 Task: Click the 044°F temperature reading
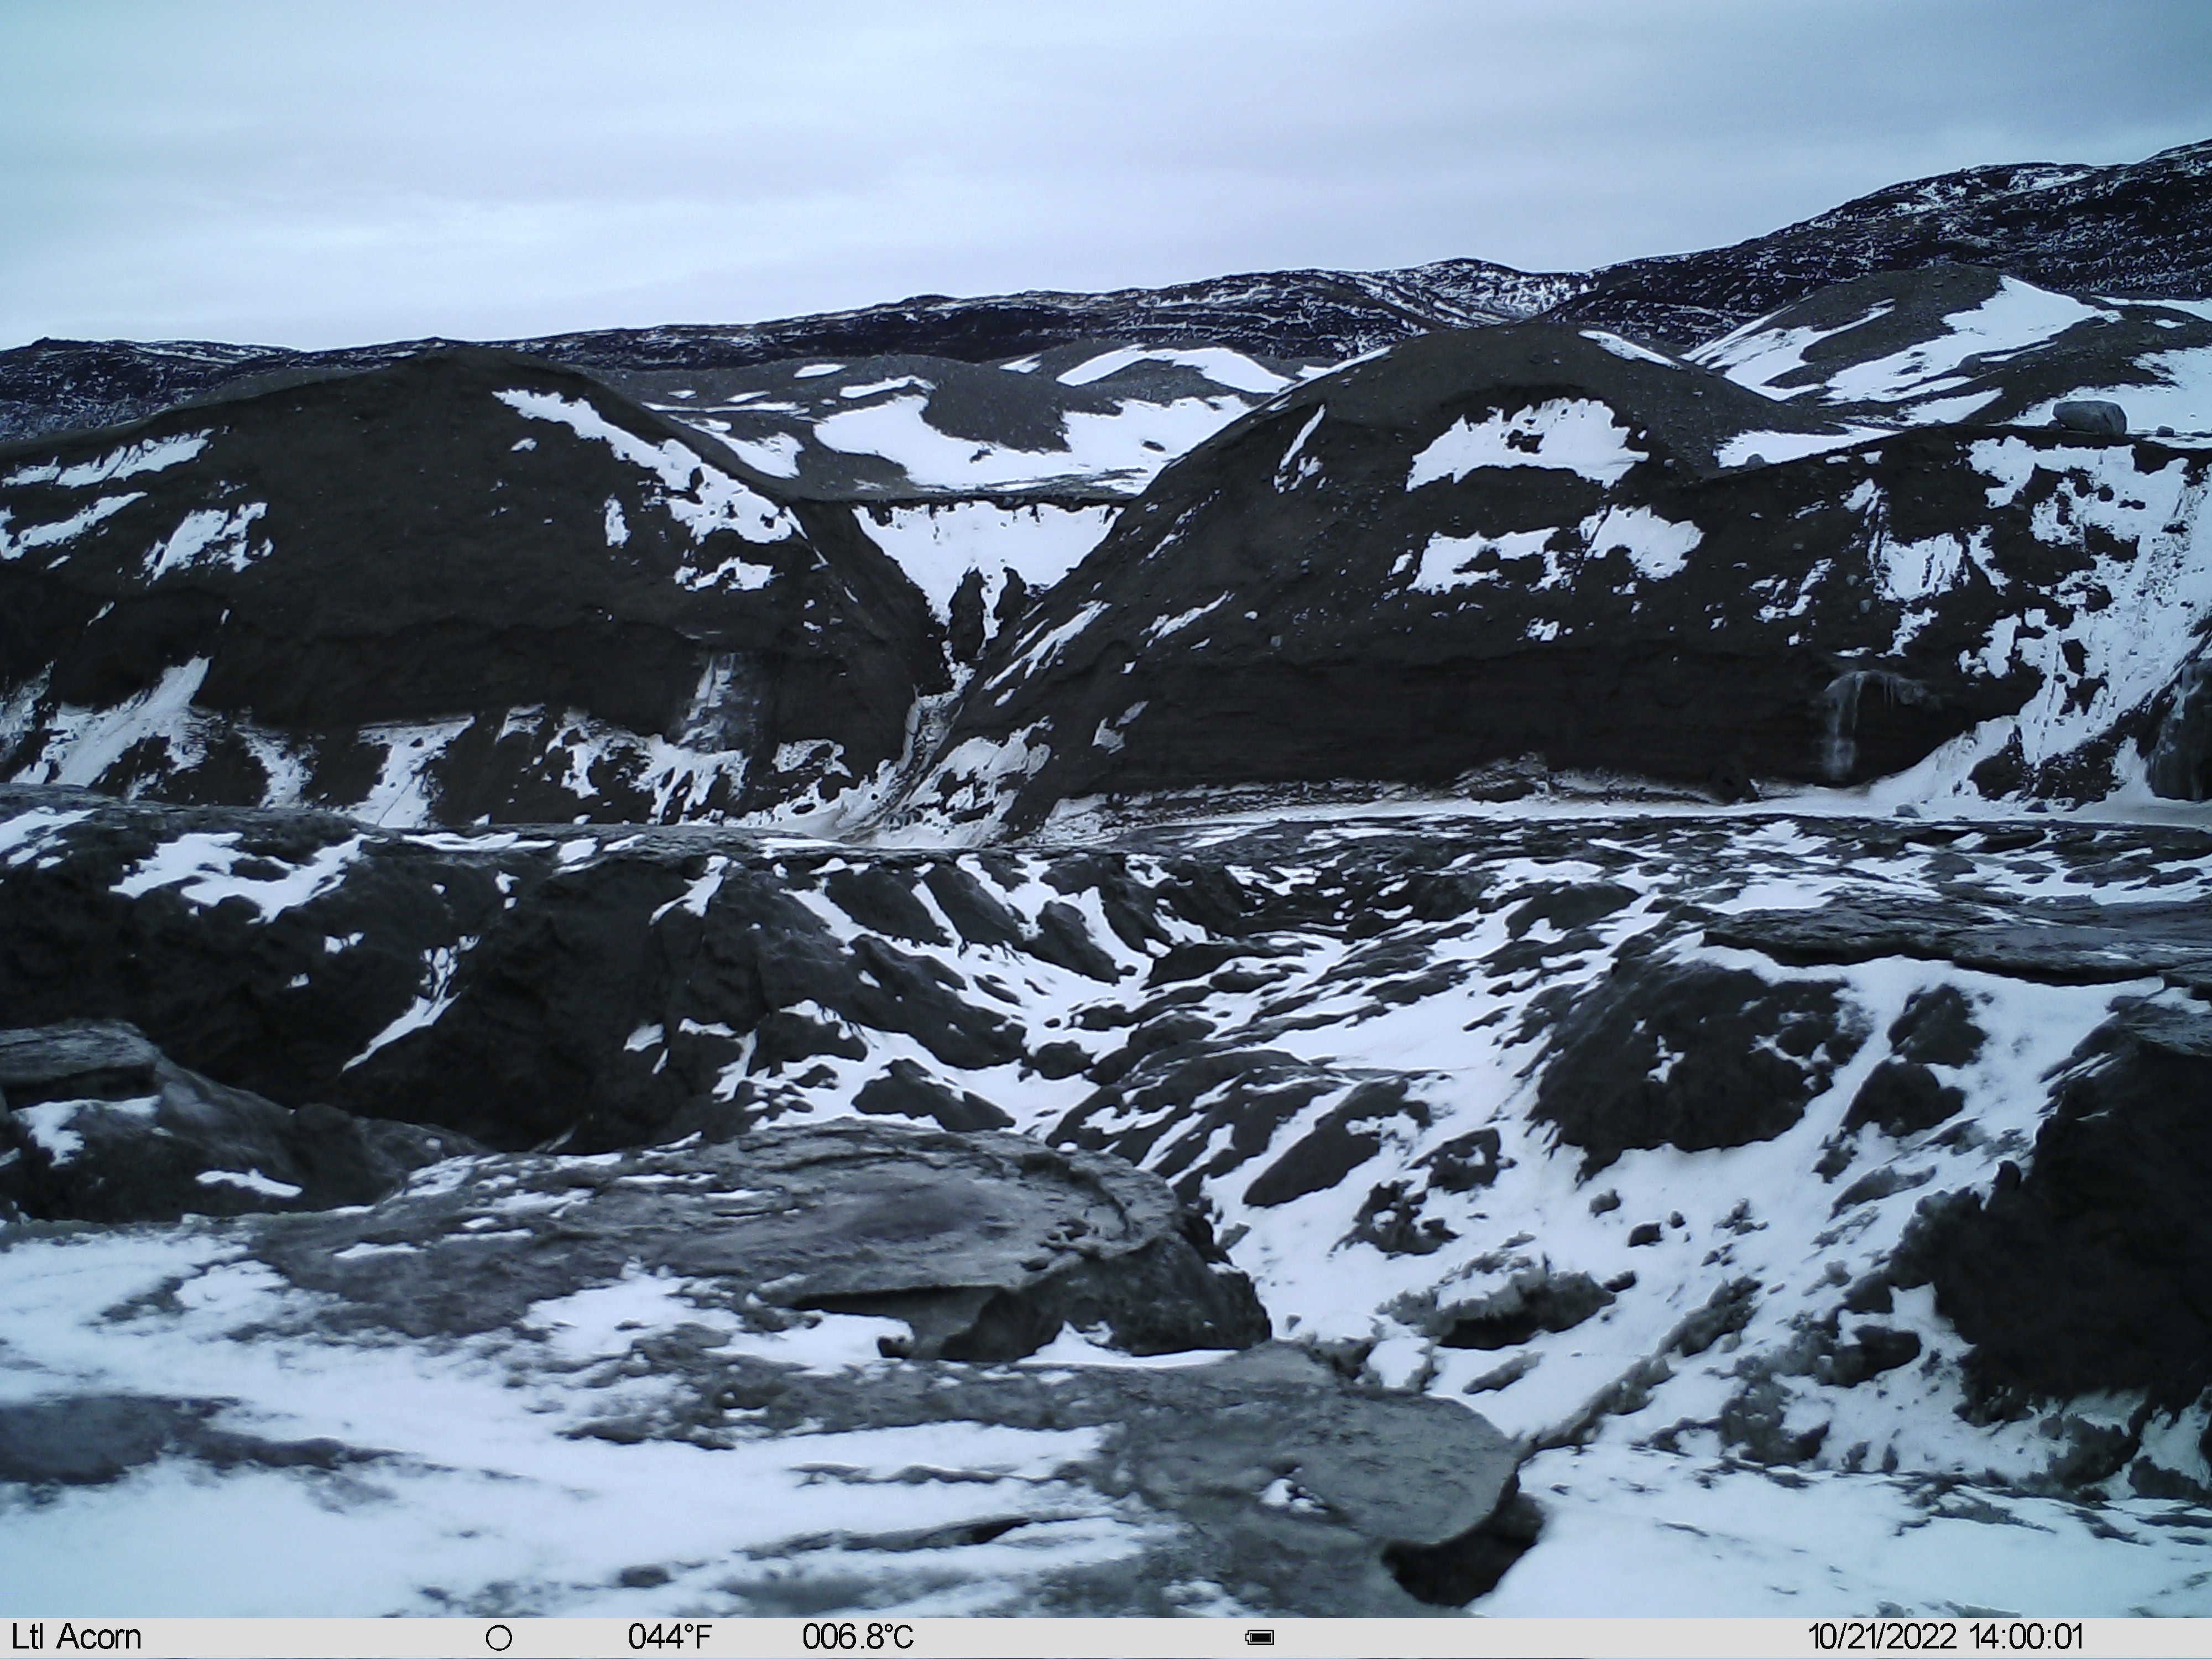point(670,1637)
